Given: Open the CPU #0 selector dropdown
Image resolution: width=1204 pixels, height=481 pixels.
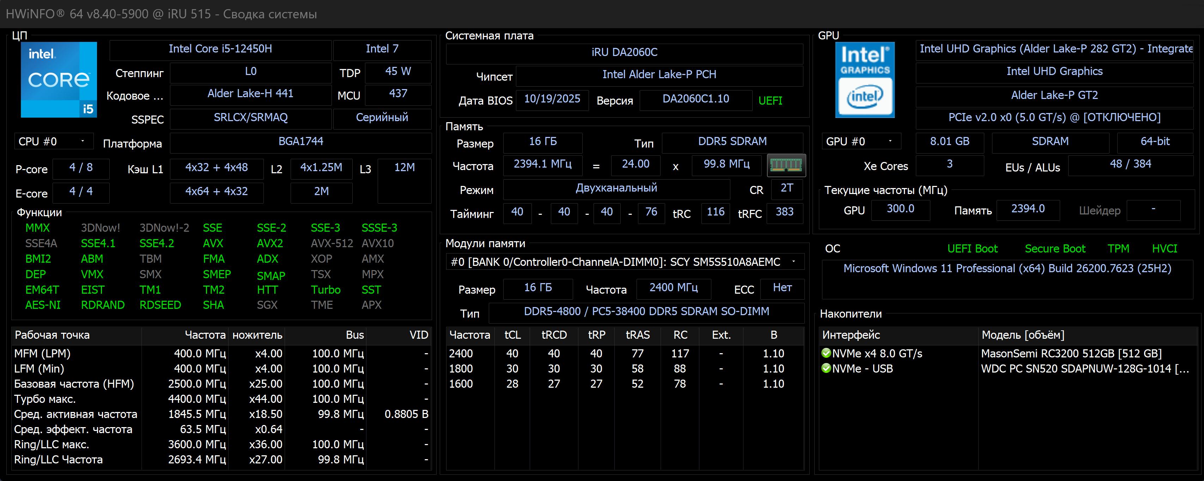Looking at the screenshot, I should (53, 141).
